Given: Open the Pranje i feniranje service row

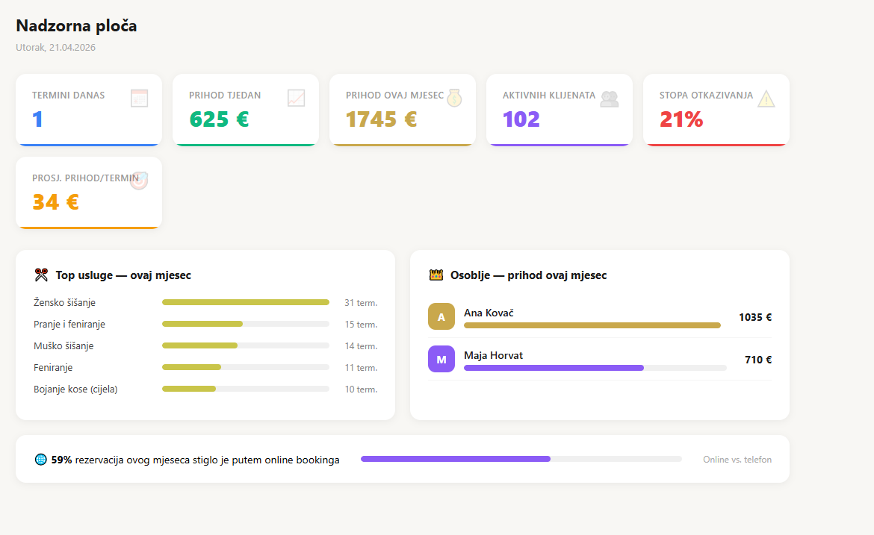Looking at the screenshot, I should coord(69,325).
